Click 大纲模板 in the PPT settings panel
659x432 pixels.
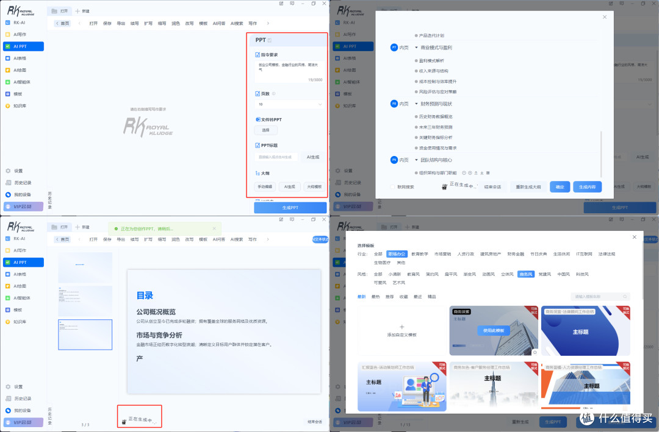(x=314, y=186)
